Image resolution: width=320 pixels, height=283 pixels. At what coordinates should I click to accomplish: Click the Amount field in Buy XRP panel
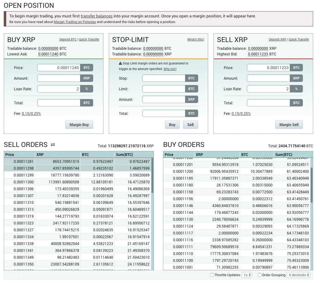tap(60, 78)
